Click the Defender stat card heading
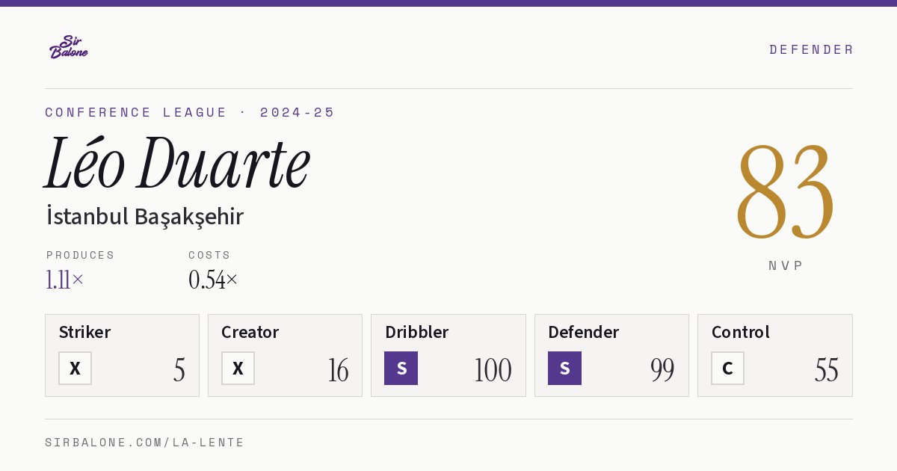 [x=583, y=332]
